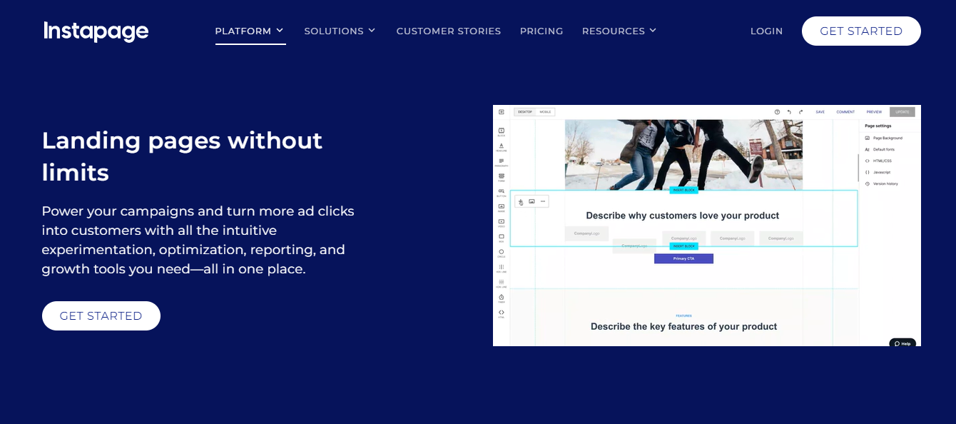
Task: Expand the PLATFORM chevron arrow
Action: coord(280,31)
